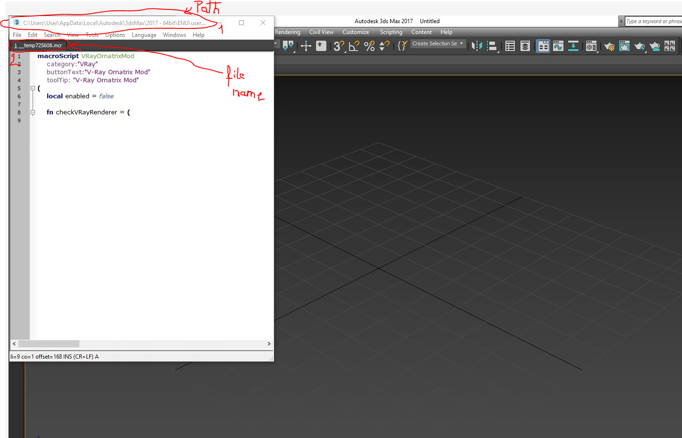
Task: Activate Select and Manipulate tool
Action: pyautogui.click(x=306, y=46)
